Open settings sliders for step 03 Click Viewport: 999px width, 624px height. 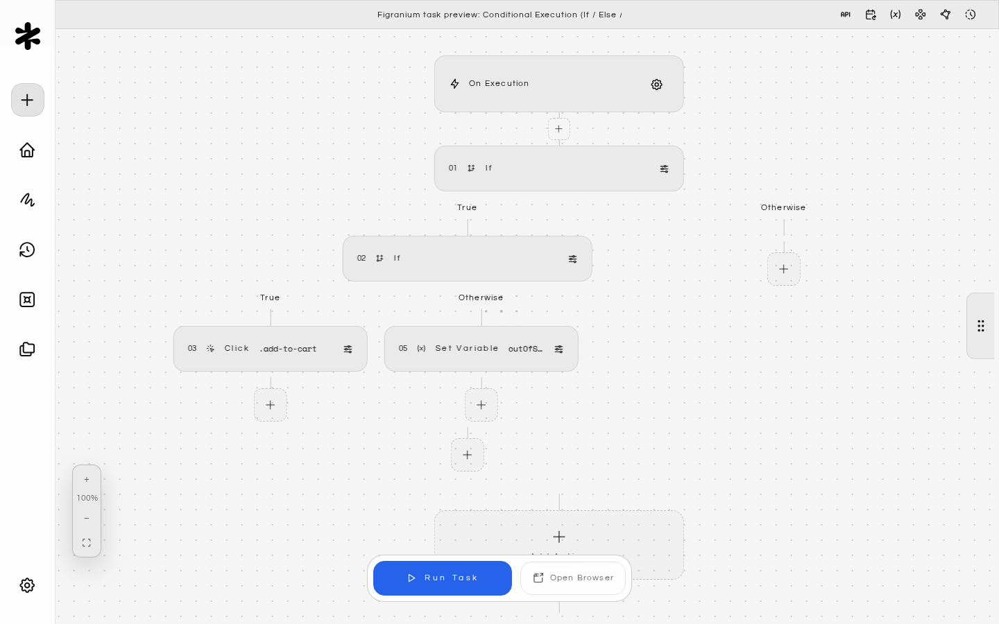[348, 349]
